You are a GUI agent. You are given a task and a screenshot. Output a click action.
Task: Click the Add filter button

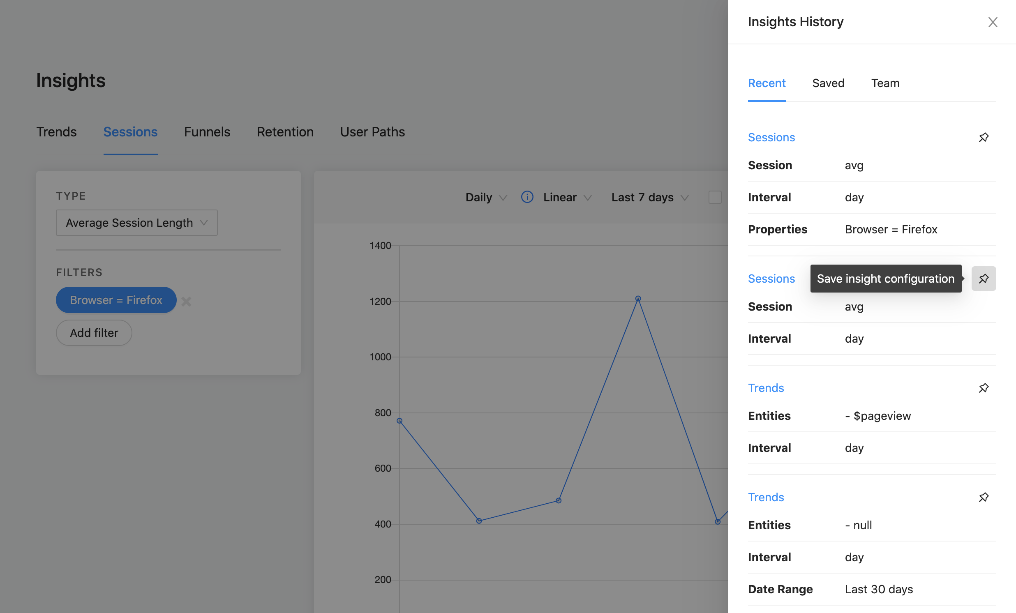coord(94,333)
